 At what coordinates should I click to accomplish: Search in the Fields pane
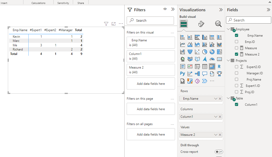249,20
